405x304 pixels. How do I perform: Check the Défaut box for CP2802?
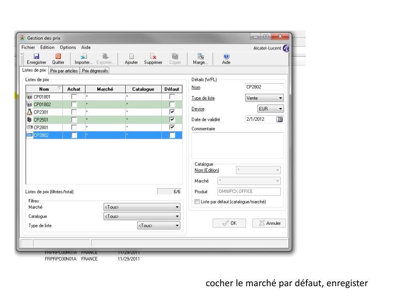coord(171,135)
